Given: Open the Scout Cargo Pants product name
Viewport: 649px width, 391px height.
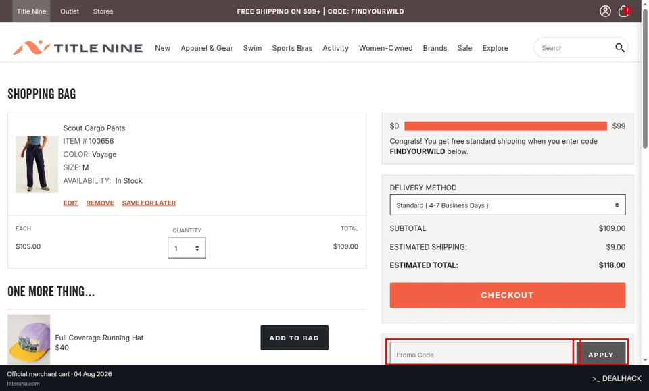Looking at the screenshot, I should pyautogui.click(x=94, y=128).
